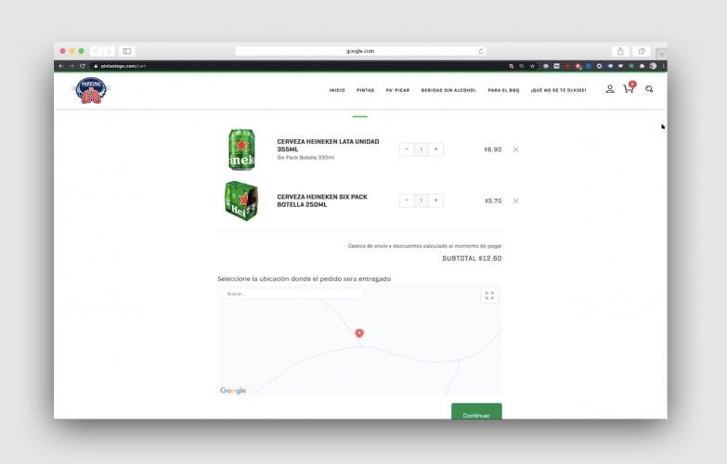The image size is (727, 464).
Task: Click reload icon in Safari address bar
Action: pyautogui.click(x=481, y=51)
